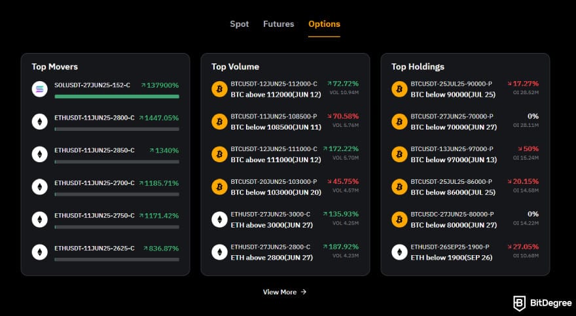Viewport: 576px width, 316px height.
Task: Open BTC below 80000(JUN 27)
Action: 454,225
